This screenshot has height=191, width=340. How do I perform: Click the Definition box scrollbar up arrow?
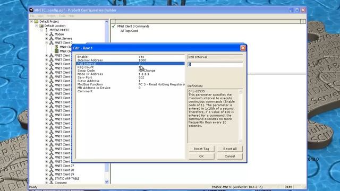coord(240,92)
